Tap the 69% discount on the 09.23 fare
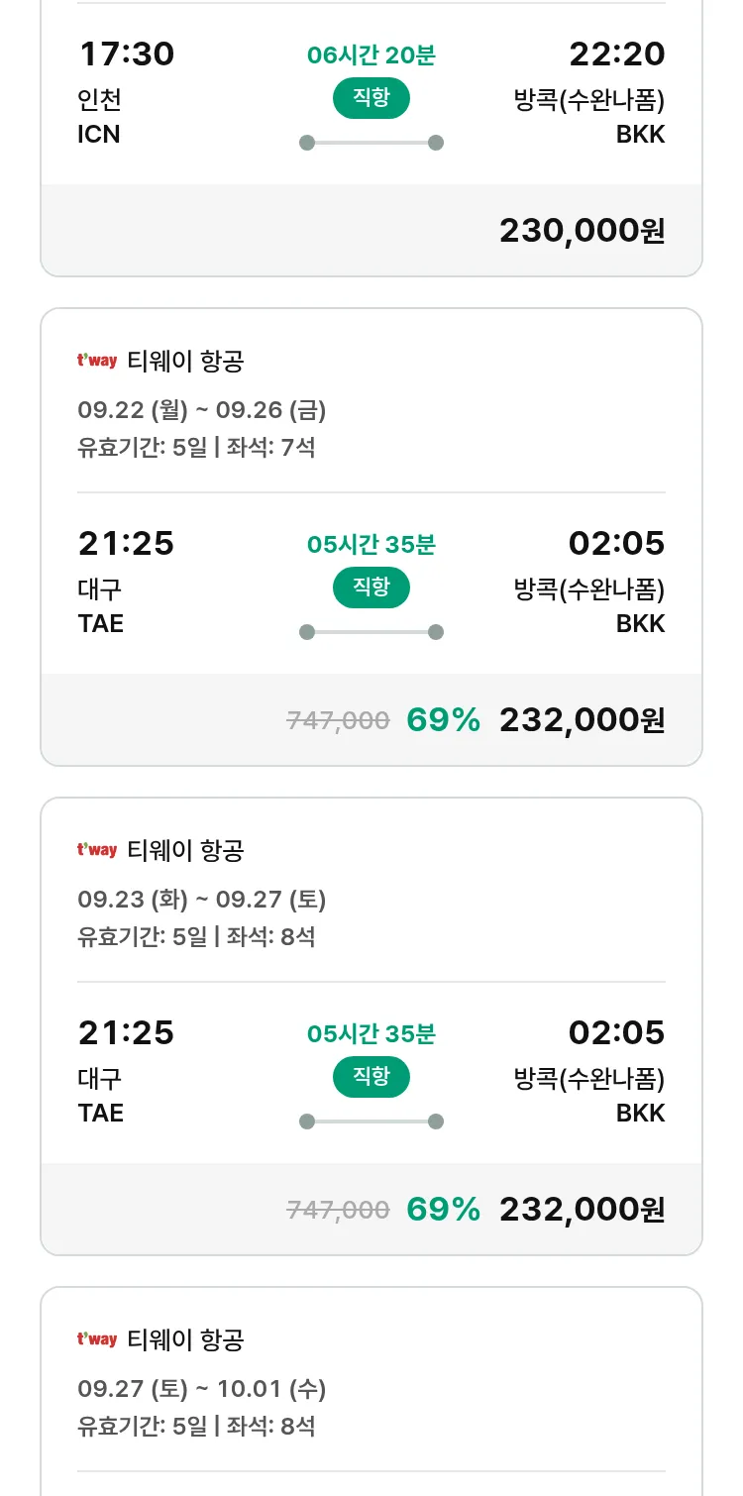Viewport: 743px width, 1496px height. 443,1210
